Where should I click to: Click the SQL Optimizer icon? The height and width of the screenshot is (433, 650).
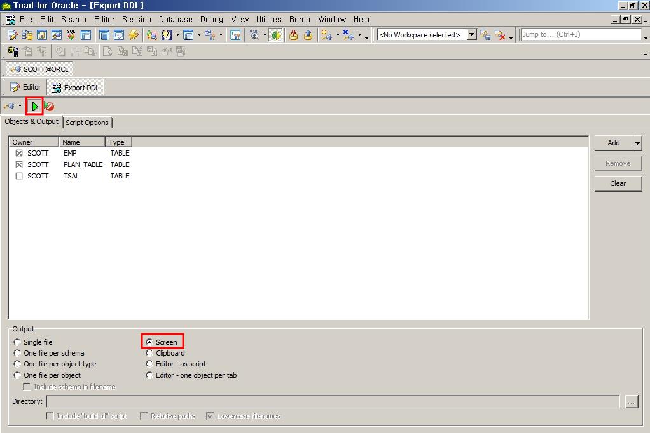(71, 36)
